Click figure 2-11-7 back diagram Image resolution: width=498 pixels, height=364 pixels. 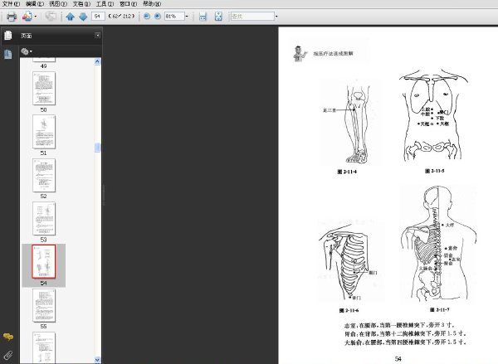[438, 244]
